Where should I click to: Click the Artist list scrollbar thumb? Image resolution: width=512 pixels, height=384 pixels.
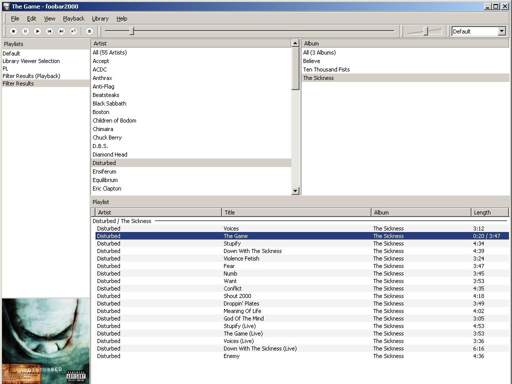tap(295, 68)
